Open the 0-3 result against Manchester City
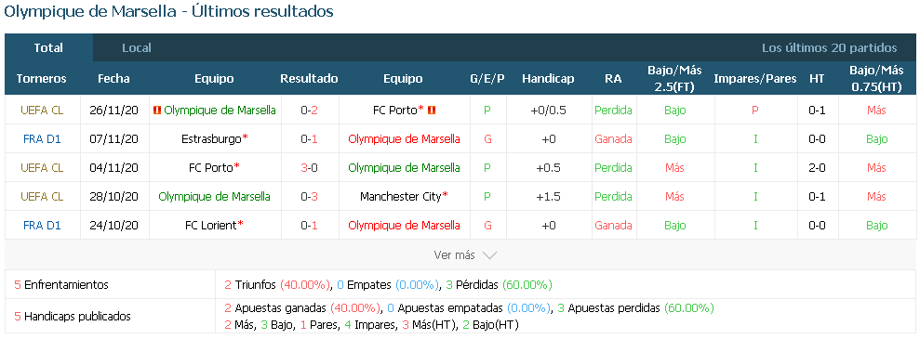The width and height of the screenshot is (920, 339). pos(309,197)
